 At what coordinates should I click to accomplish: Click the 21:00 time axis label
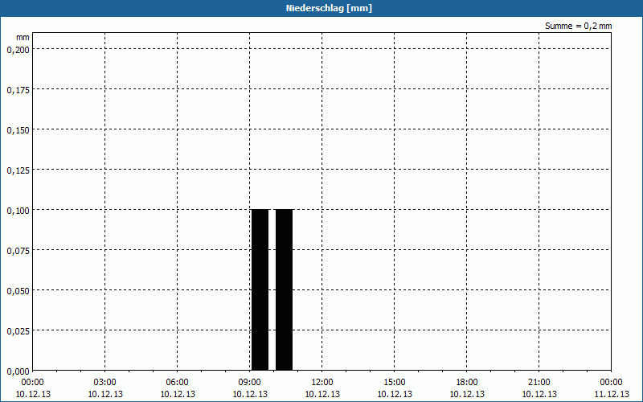539,383
